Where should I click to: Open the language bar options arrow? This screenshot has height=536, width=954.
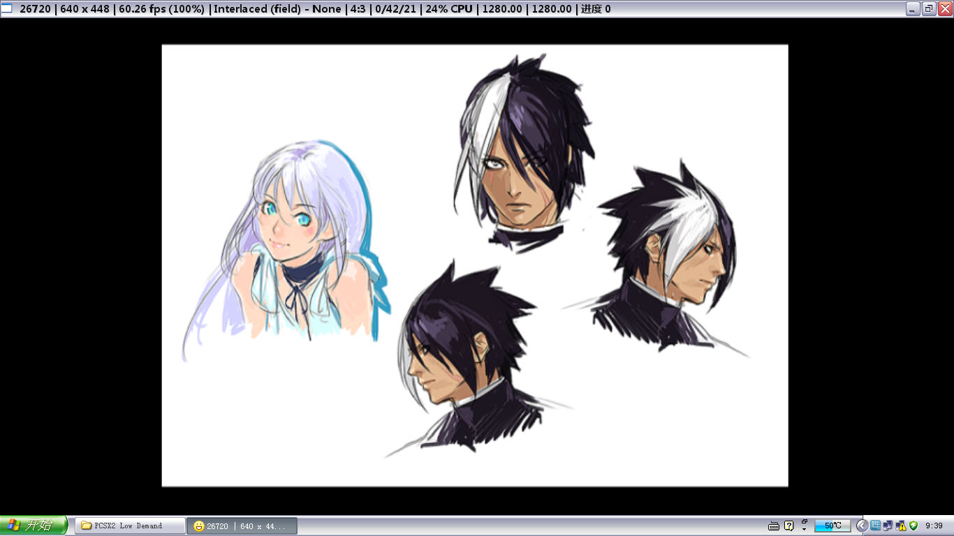pyautogui.click(x=805, y=529)
